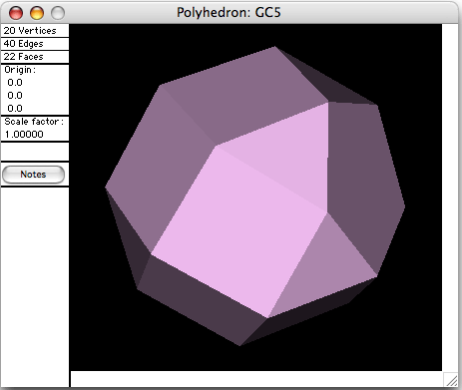Open the Notes button

click(x=33, y=175)
